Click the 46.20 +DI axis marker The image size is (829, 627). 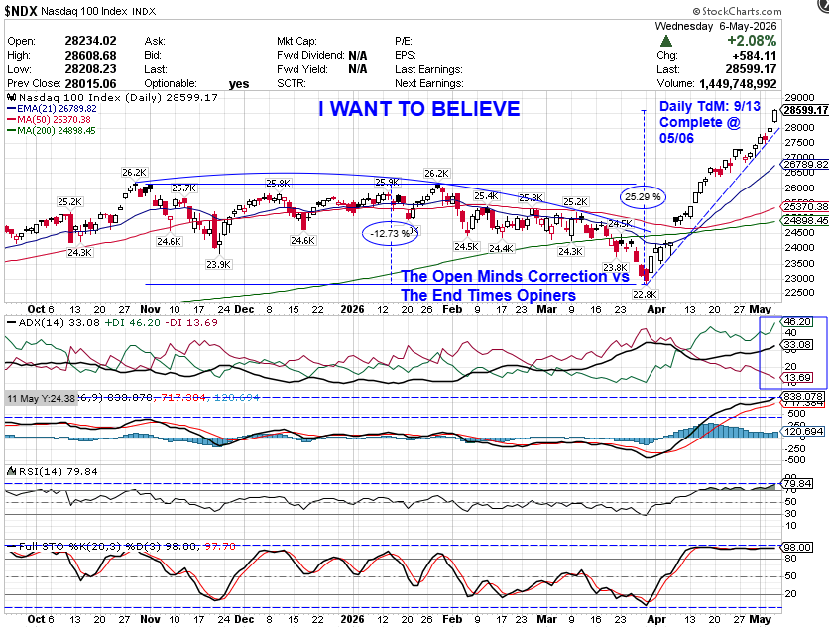pos(797,321)
